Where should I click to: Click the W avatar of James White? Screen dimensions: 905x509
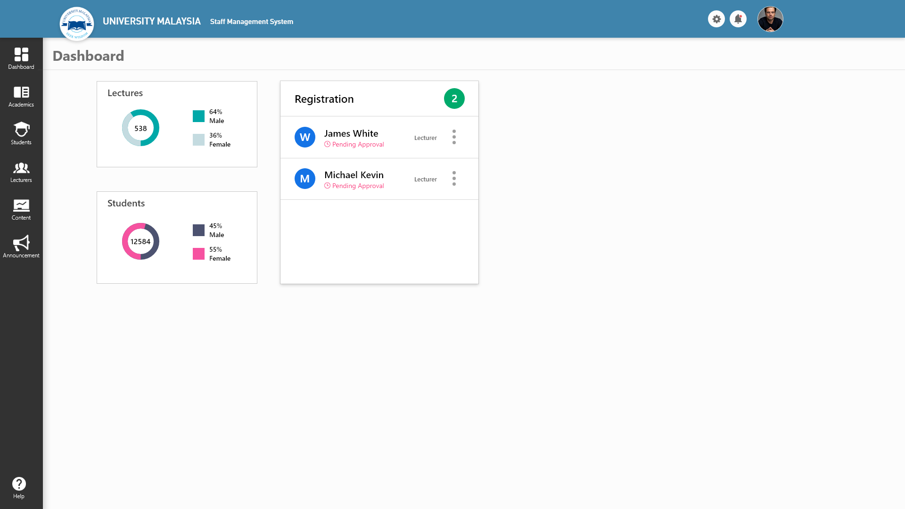click(x=305, y=137)
